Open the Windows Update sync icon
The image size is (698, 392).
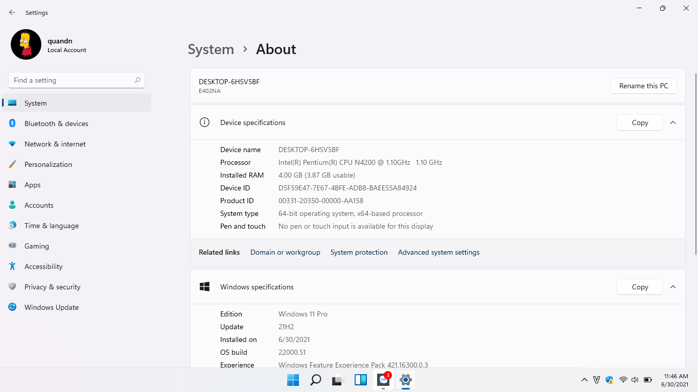point(12,307)
